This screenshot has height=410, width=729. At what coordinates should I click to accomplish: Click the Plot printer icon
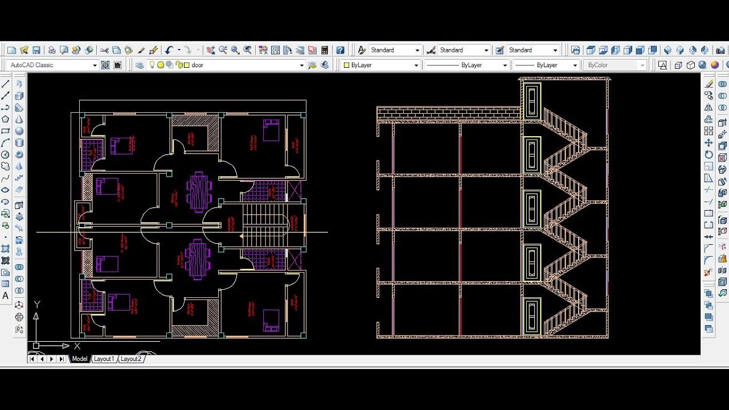coord(52,50)
